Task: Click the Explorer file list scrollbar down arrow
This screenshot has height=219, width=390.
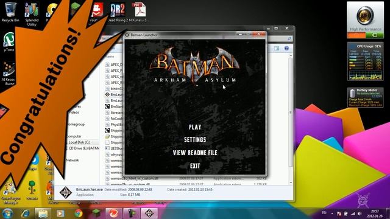Action: click(x=291, y=182)
